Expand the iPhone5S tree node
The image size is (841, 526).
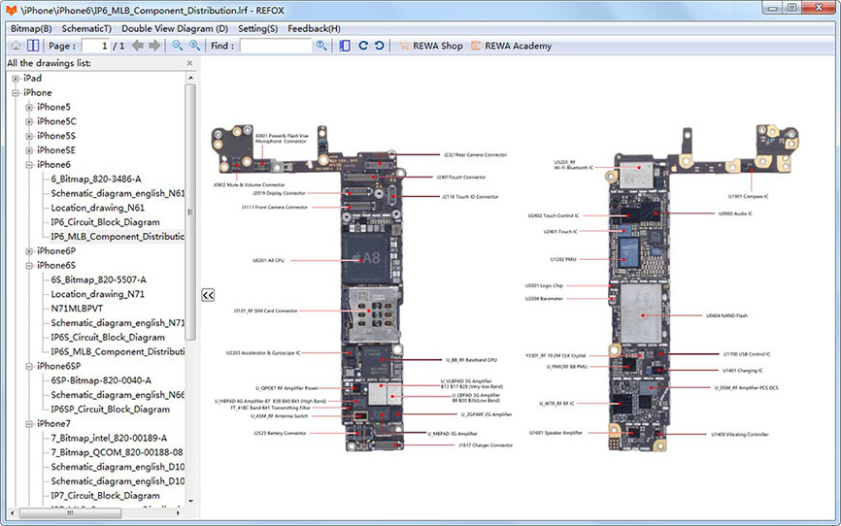29,136
